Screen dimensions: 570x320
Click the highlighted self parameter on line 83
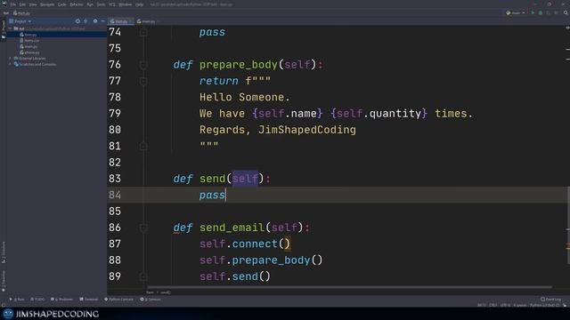[x=246, y=179]
